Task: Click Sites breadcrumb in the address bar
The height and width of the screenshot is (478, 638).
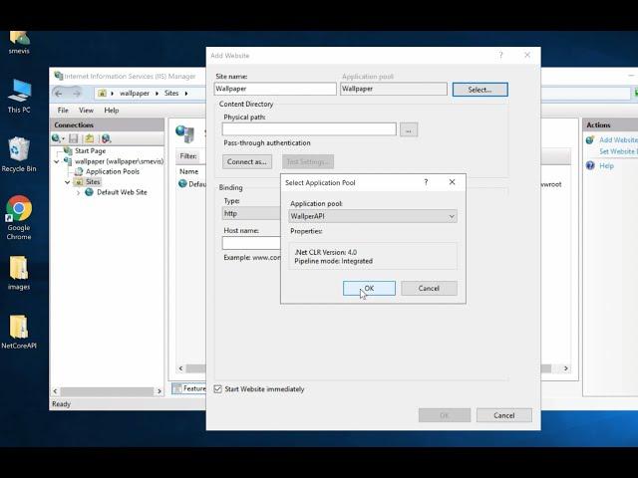Action: click(x=171, y=93)
